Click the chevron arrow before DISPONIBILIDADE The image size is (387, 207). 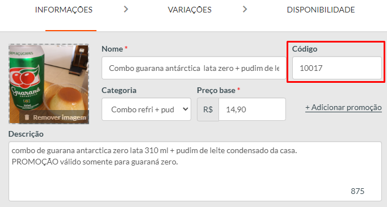coord(245,10)
